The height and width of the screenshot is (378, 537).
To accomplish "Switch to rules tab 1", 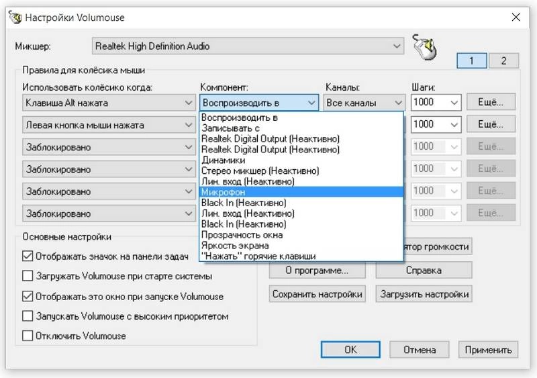I will pos(472,61).
